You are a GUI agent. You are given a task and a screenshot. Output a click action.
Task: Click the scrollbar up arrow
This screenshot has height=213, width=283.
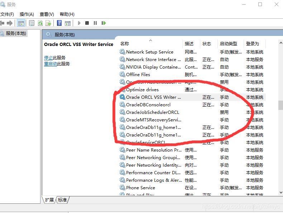(281, 43)
